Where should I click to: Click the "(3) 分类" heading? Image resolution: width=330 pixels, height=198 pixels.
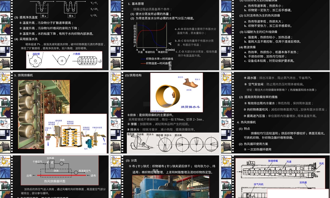coord(131,161)
